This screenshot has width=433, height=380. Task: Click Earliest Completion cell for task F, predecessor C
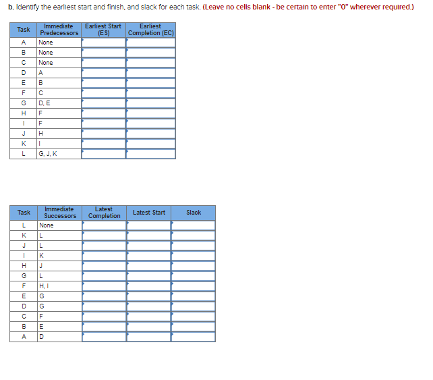pyautogui.click(x=151, y=93)
